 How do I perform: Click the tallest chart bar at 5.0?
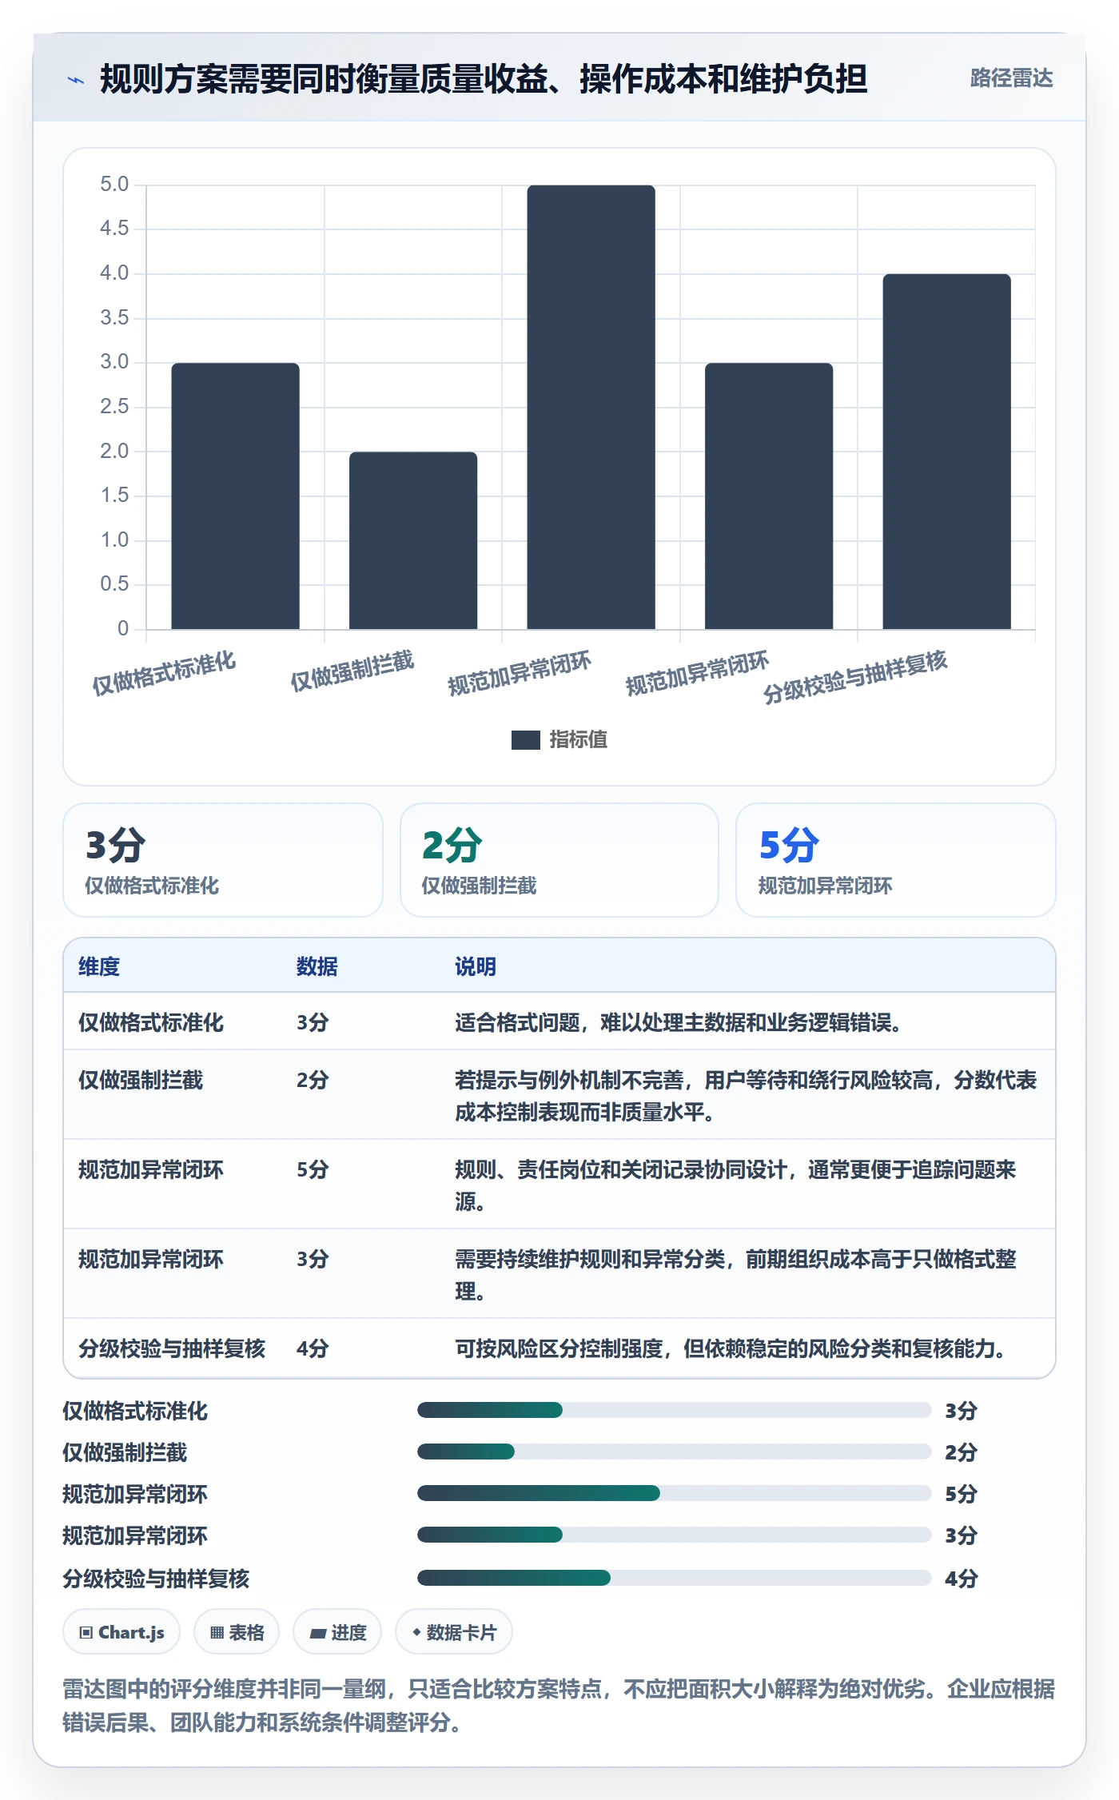point(591,407)
